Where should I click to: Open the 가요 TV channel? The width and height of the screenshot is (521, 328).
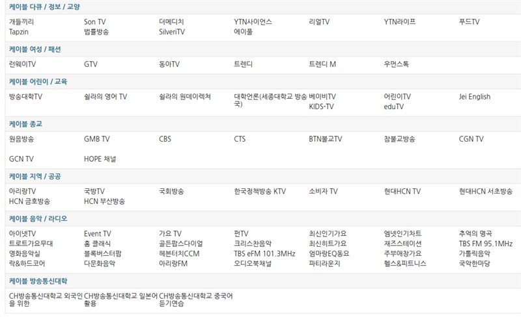171,234
